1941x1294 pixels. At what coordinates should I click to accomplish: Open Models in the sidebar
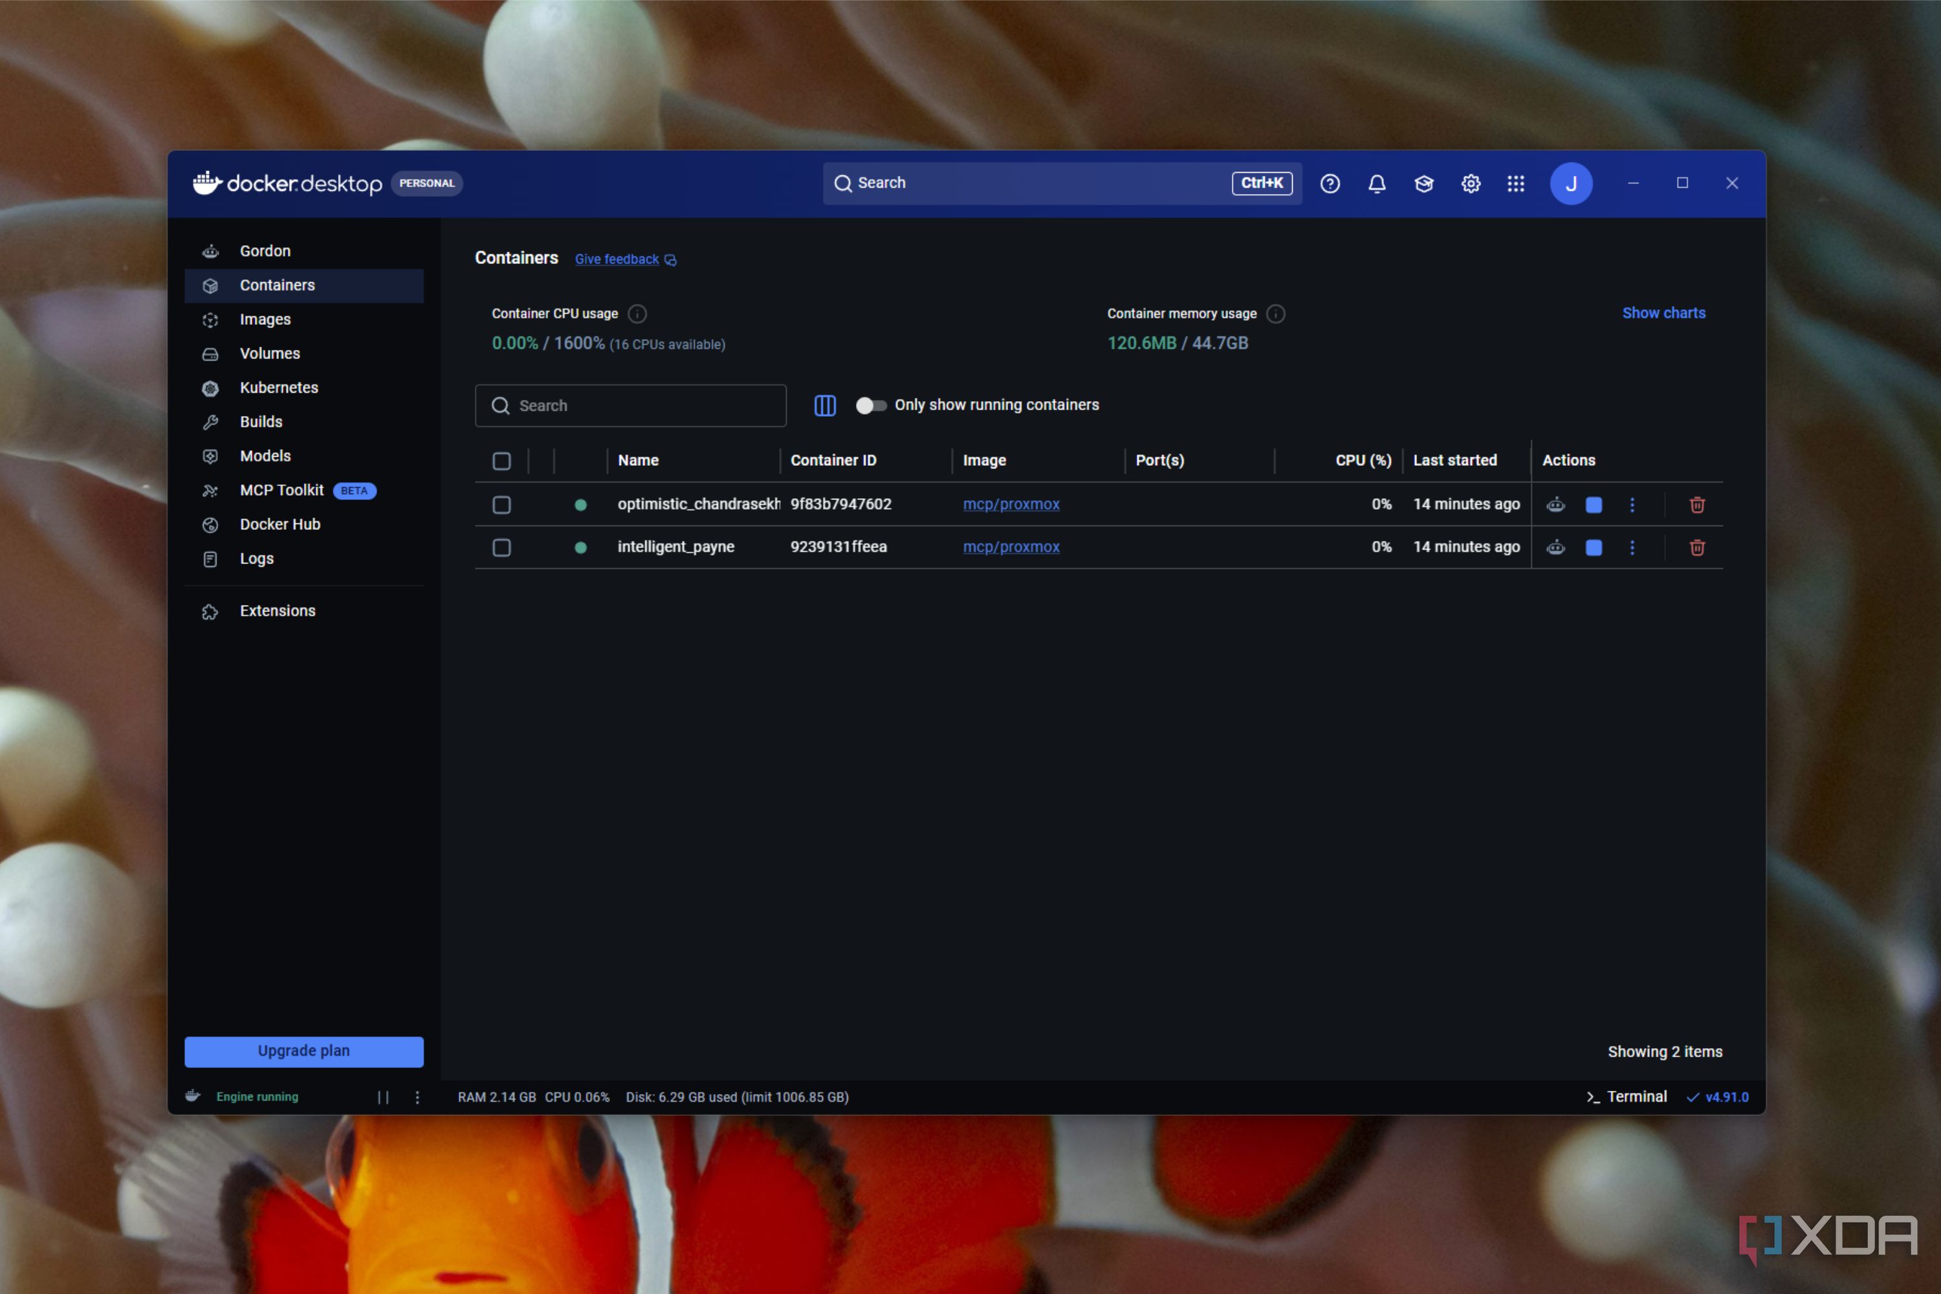[x=303, y=456]
